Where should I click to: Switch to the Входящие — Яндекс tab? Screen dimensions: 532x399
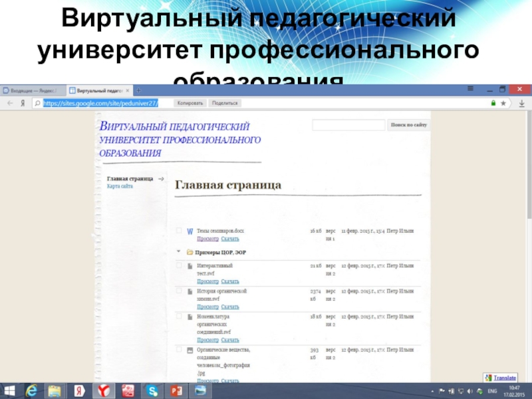coord(33,90)
